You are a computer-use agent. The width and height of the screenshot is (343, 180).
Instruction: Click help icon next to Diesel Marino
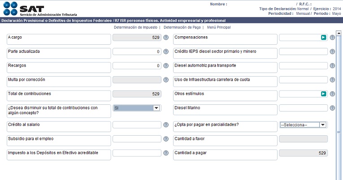(x=332, y=108)
